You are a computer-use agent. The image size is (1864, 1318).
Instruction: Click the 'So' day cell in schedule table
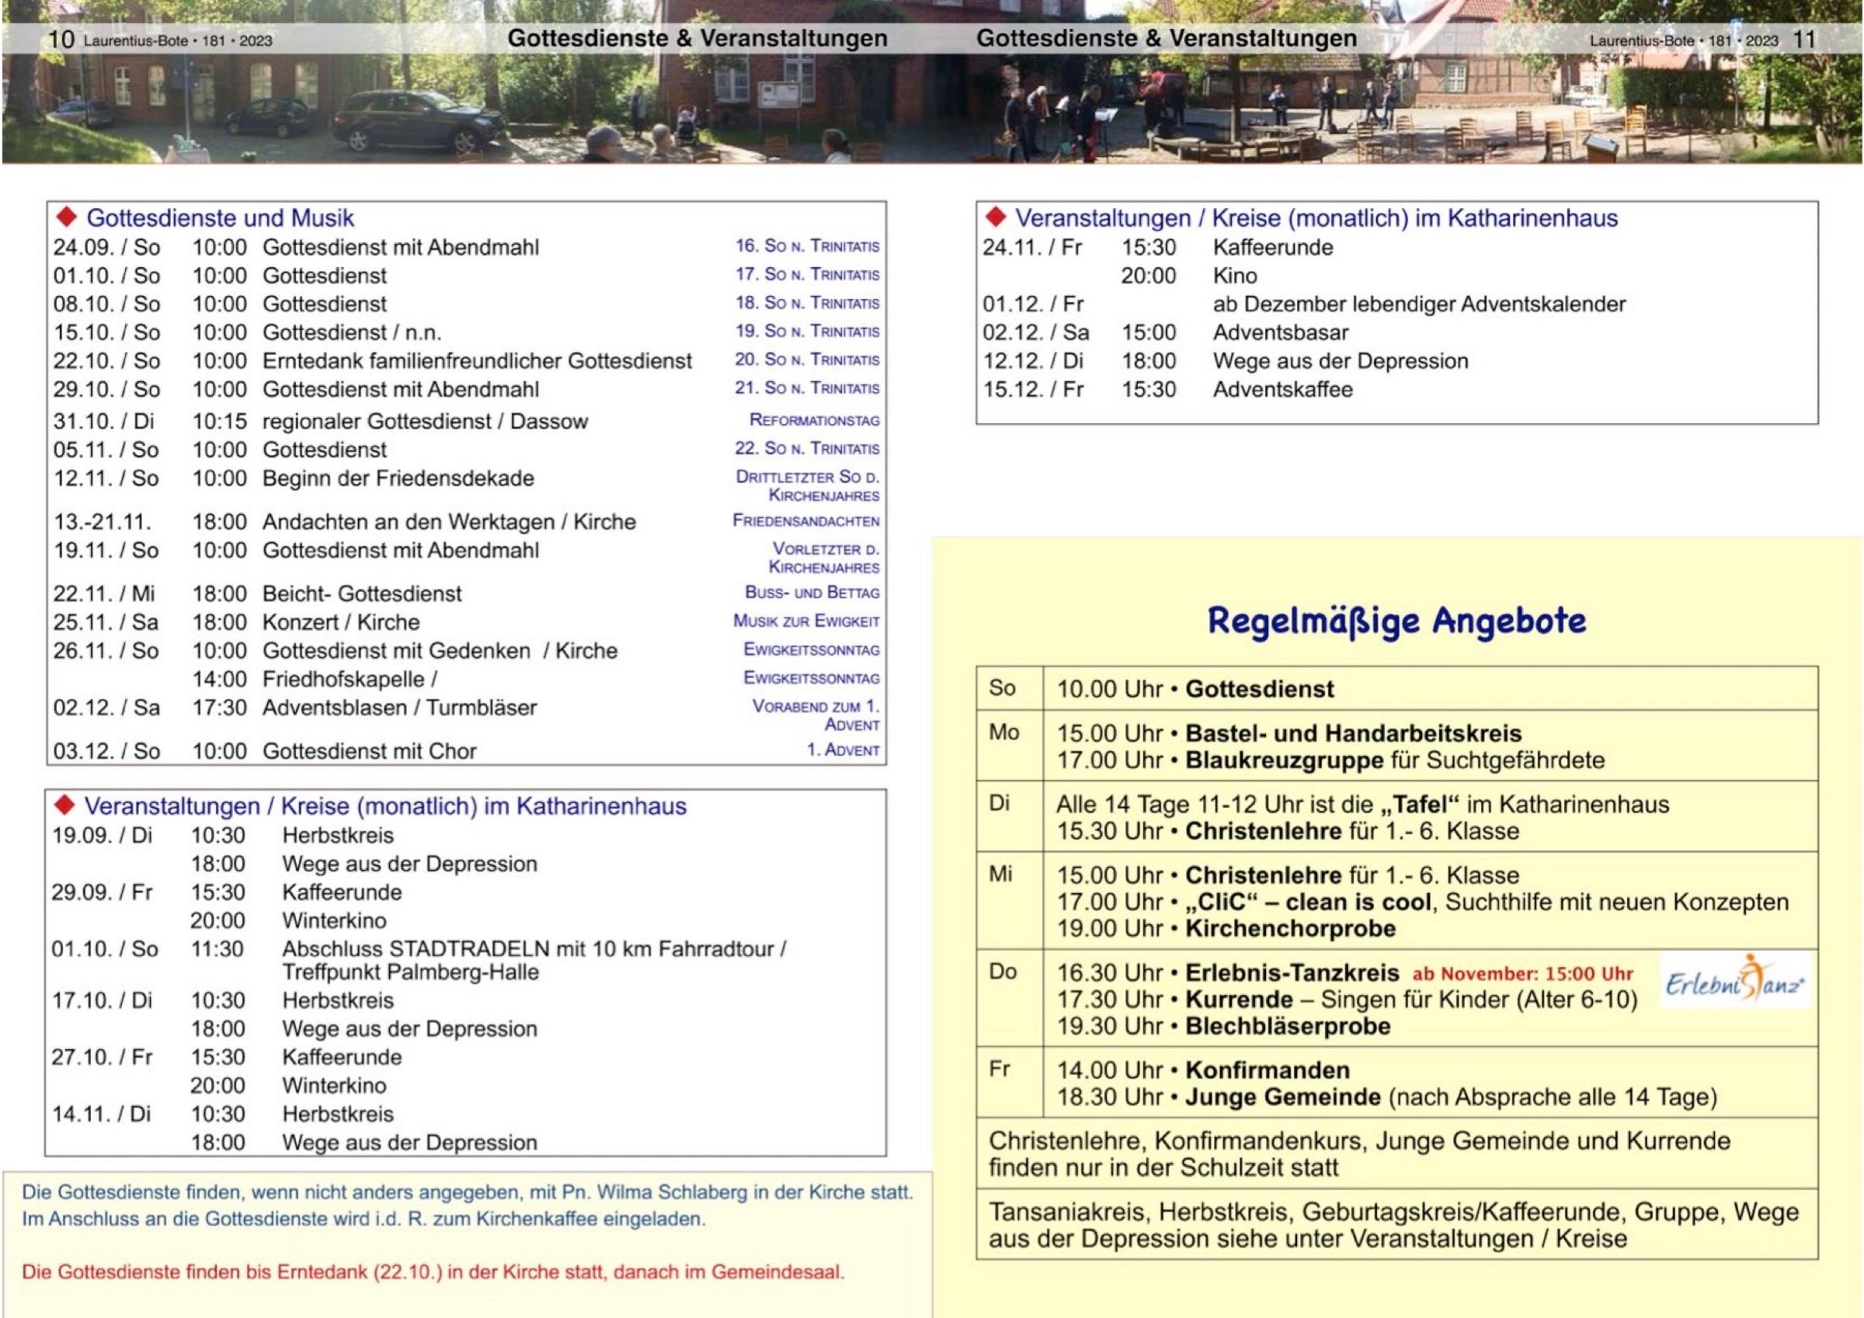pos(1003,688)
